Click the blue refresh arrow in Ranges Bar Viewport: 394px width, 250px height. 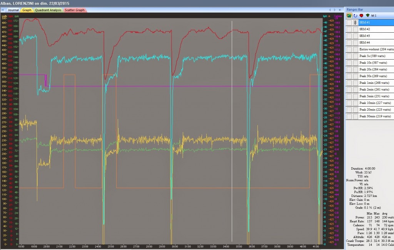(x=355, y=15)
